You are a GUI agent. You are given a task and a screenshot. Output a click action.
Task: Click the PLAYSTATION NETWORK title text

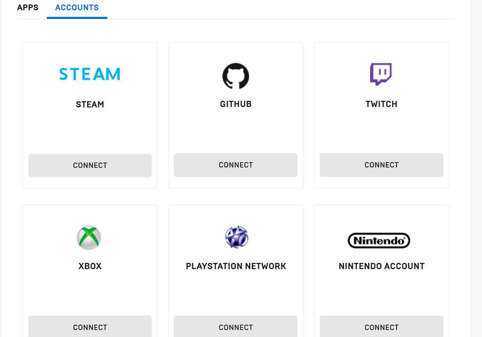pos(236,266)
